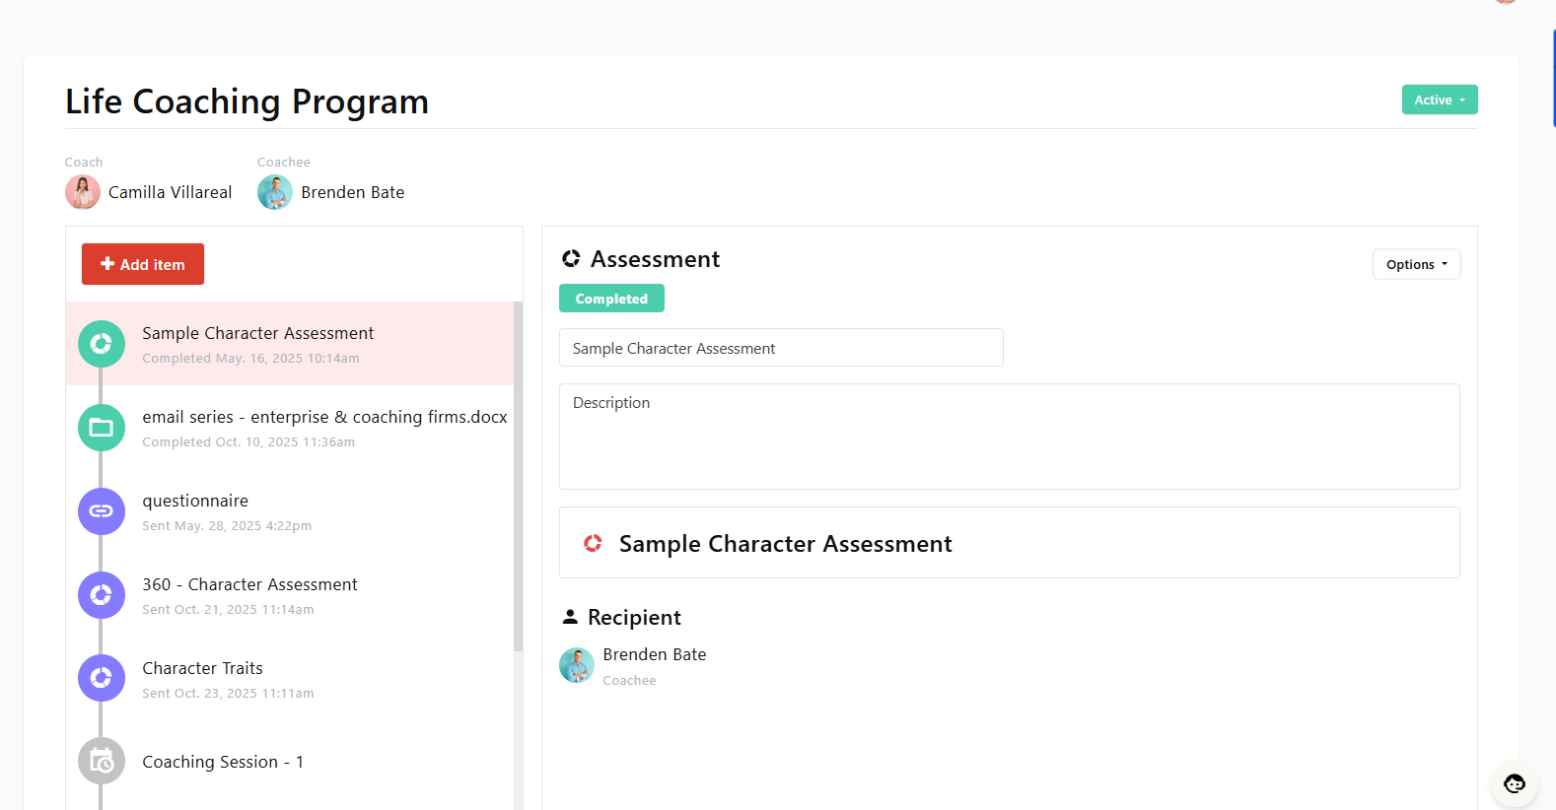Click the Completed status badge
Viewport: 1556px width, 810px height.
(611, 299)
